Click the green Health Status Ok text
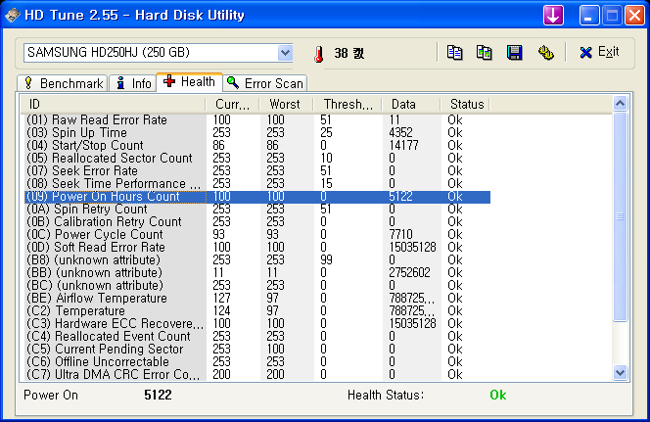Image resolution: width=650 pixels, height=422 pixels. pos(497,395)
